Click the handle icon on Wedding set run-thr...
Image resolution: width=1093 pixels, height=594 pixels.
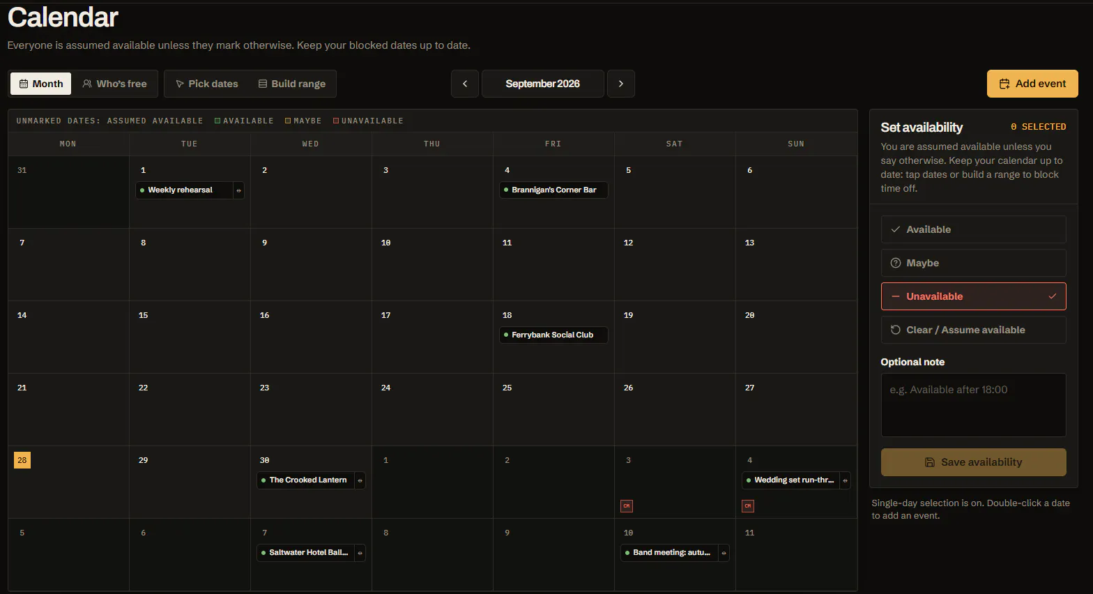pyautogui.click(x=845, y=480)
